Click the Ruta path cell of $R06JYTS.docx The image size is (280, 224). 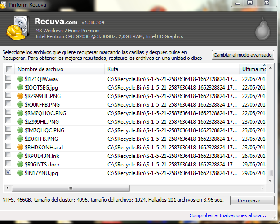tap(172, 165)
